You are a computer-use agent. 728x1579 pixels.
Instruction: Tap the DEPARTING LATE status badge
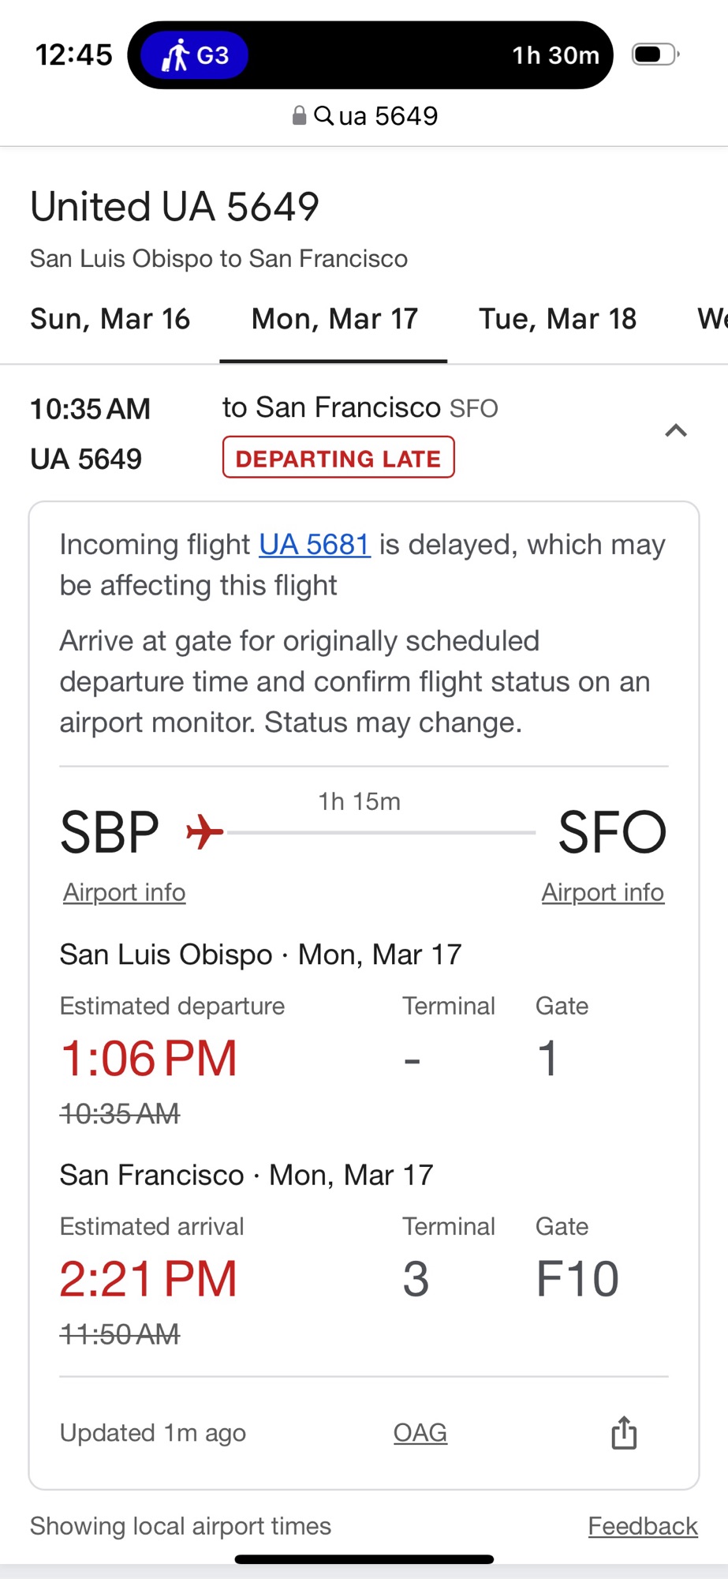click(338, 458)
